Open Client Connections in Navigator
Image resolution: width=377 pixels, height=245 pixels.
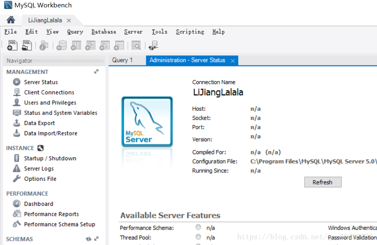(x=49, y=92)
